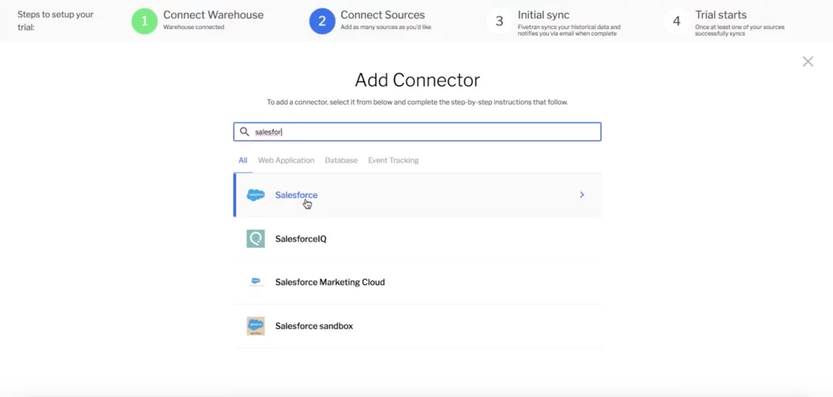Choose SalesforceIQ connector name
The height and width of the screenshot is (397, 833).
(x=301, y=239)
